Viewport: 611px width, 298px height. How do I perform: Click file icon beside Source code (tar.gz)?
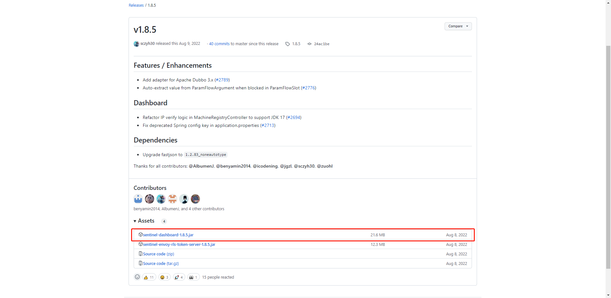pyautogui.click(x=140, y=263)
